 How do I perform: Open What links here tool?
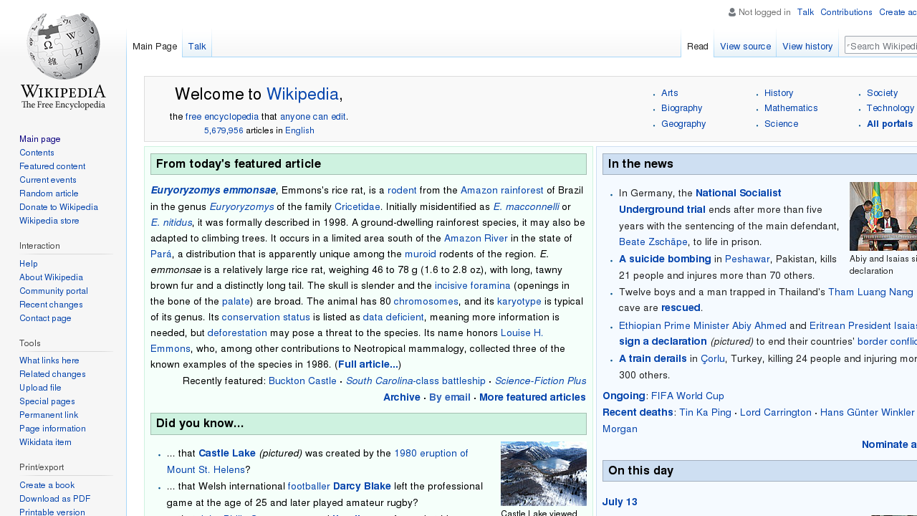49,360
